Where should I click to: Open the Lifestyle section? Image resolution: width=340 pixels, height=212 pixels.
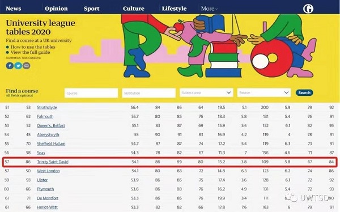174,9
